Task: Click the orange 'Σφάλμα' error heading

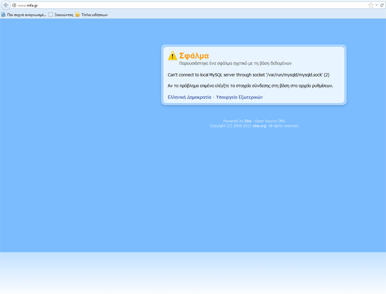Action: 194,56
